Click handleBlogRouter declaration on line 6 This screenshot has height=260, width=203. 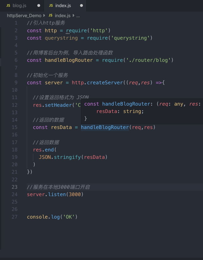tap(69, 60)
